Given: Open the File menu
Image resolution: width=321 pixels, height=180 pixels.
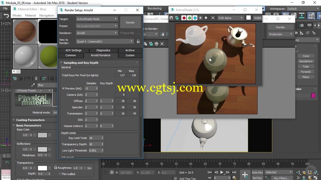Looking at the screenshot, I should (5, 8).
